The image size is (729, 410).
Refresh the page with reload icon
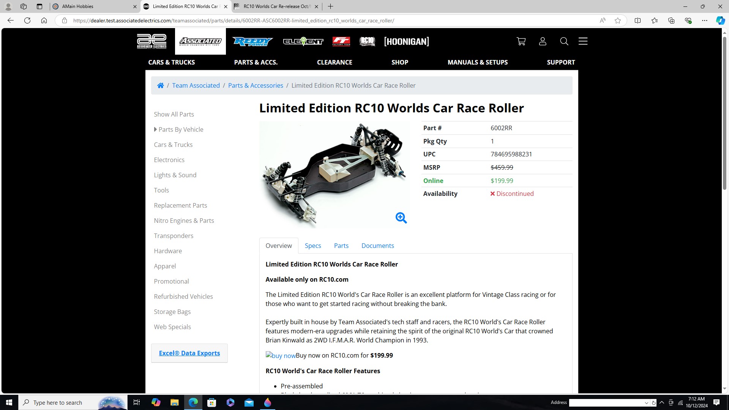pyautogui.click(x=27, y=20)
